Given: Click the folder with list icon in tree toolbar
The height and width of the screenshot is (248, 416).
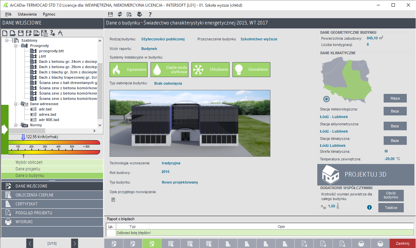Looking at the screenshot, I should [36, 33].
